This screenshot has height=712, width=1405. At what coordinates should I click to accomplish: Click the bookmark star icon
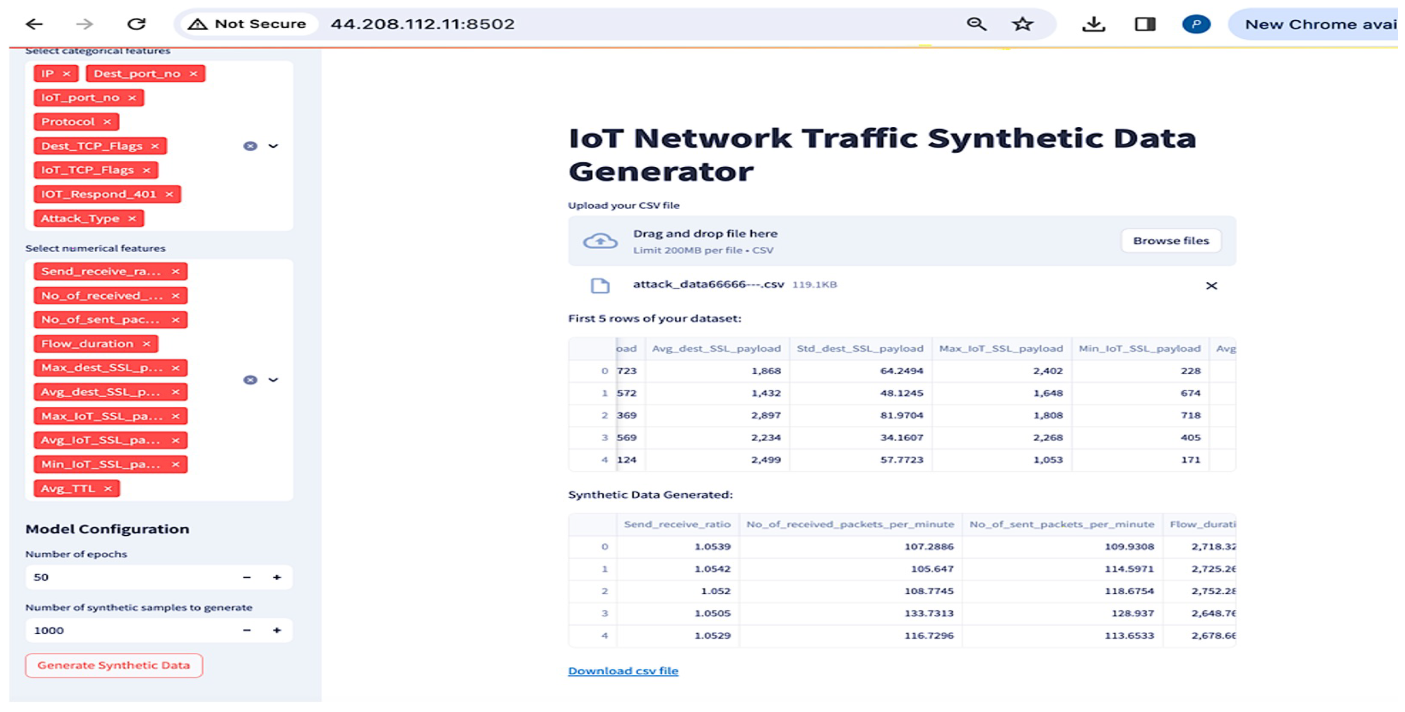(x=1022, y=24)
